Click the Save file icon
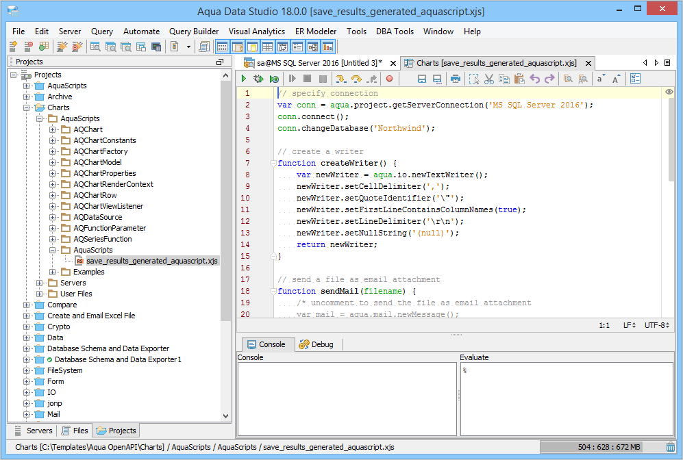 pyautogui.click(x=422, y=79)
